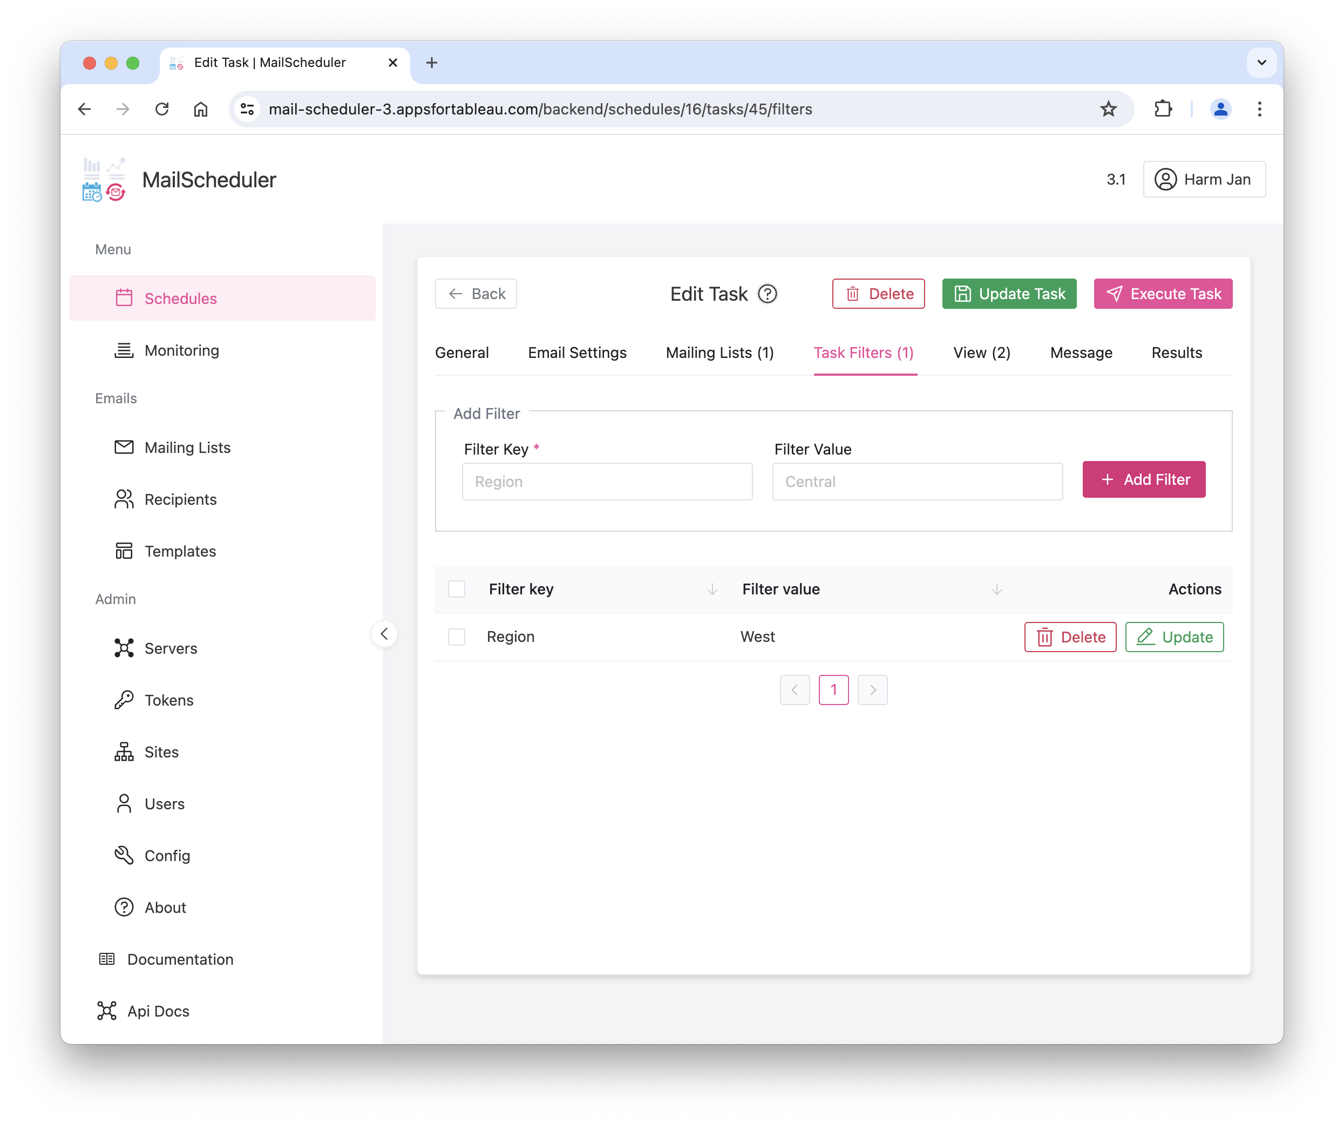Click the Templates layout icon
The height and width of the screenshot is (1124, 1344).
124,551
